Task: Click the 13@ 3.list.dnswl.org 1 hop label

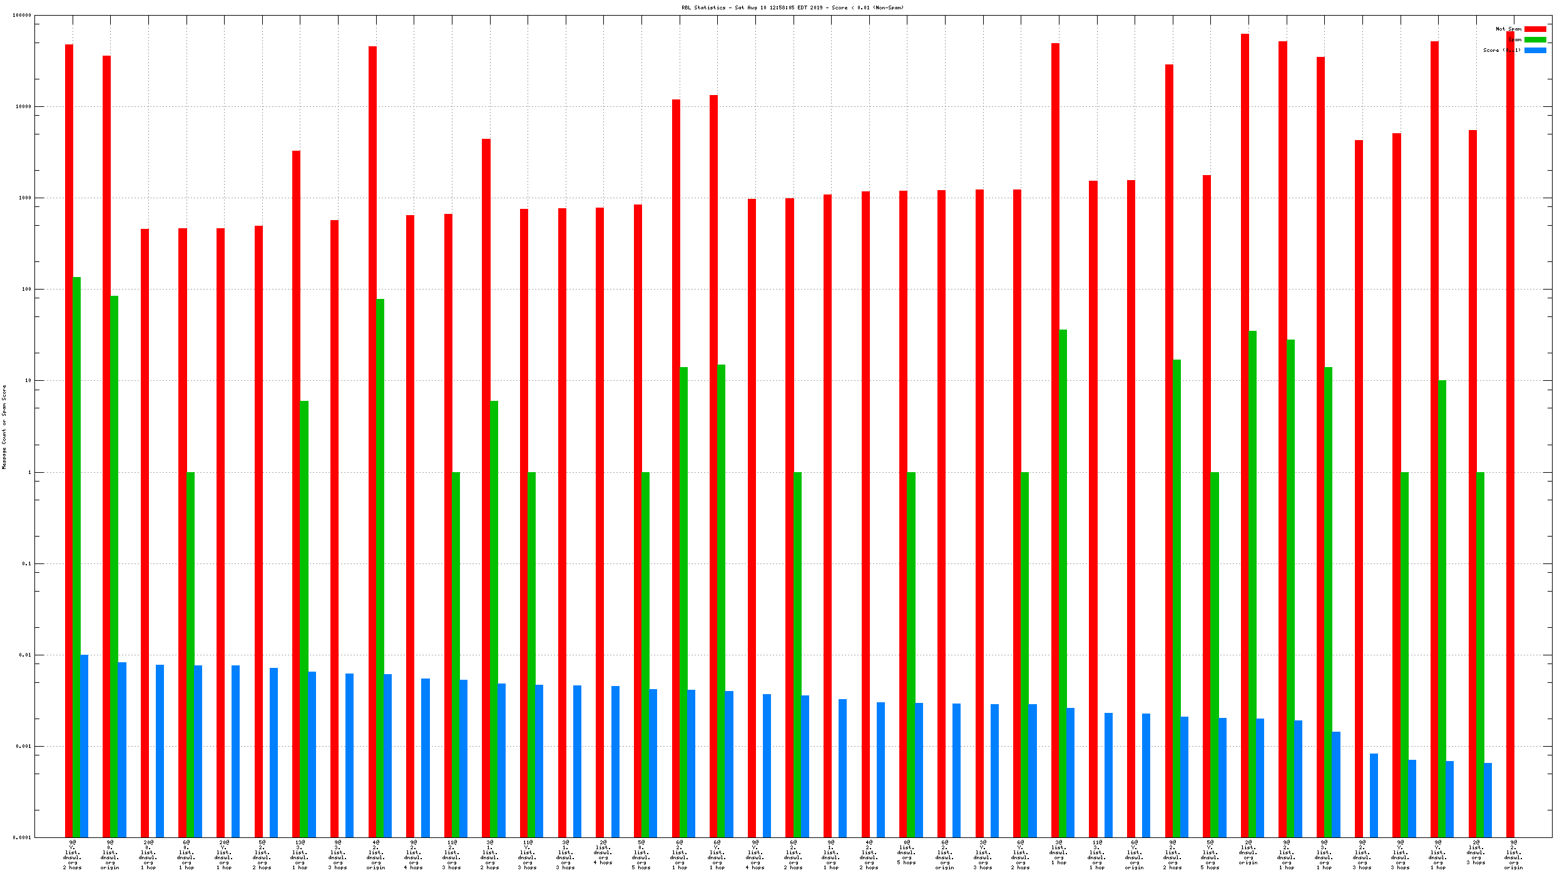Action: [x=300, y=854]
